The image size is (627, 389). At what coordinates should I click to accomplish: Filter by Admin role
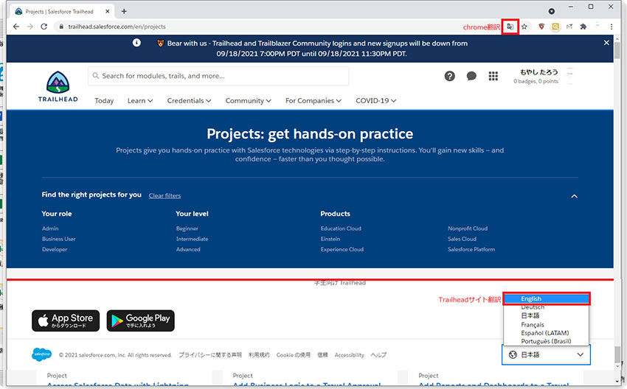coord(50,228)
